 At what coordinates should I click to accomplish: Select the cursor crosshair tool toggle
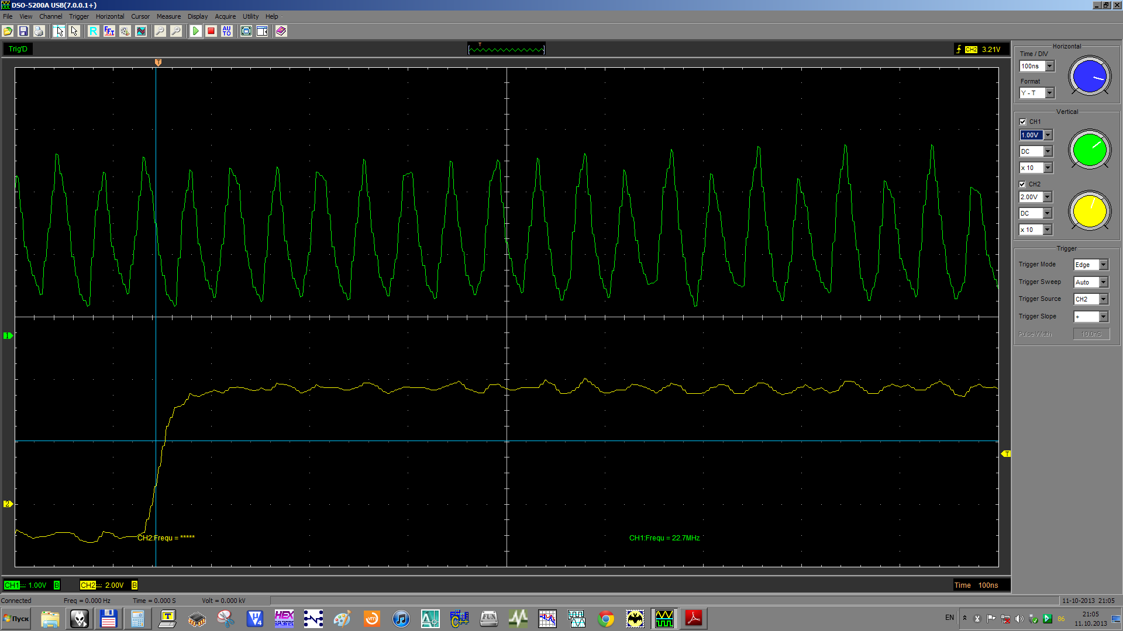(58, 31)
